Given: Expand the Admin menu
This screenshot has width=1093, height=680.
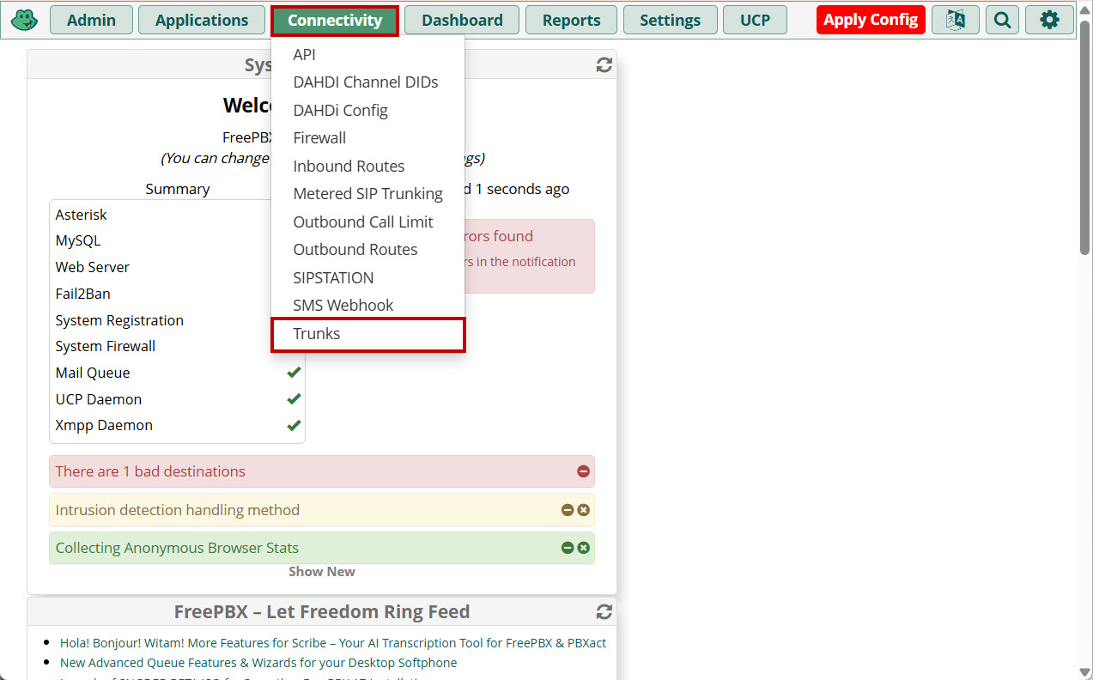Looking at the screenshot, I should [91, 20].
